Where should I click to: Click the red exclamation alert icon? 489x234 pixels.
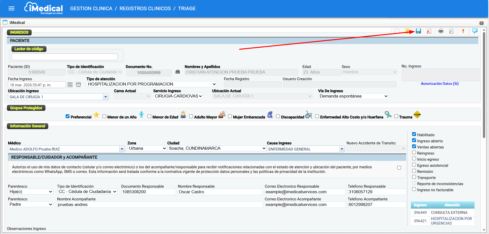[x=463, y=31]
